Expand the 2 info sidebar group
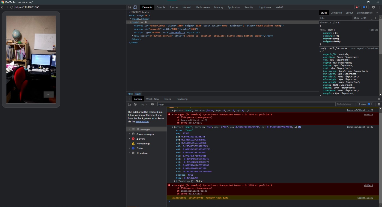The height and width of the screenshot is (207, 382). click(129, 148)
